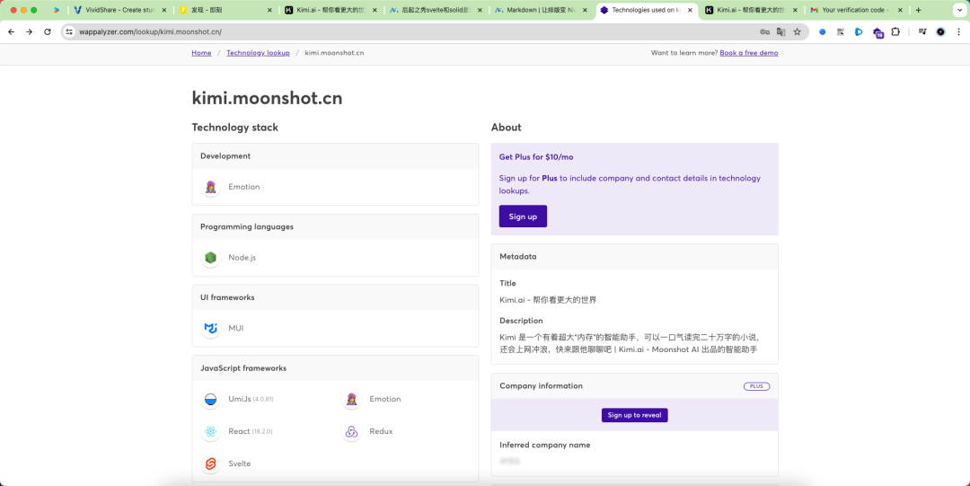
Task: View site information icon in address bar
Action: tap(69, 31)
